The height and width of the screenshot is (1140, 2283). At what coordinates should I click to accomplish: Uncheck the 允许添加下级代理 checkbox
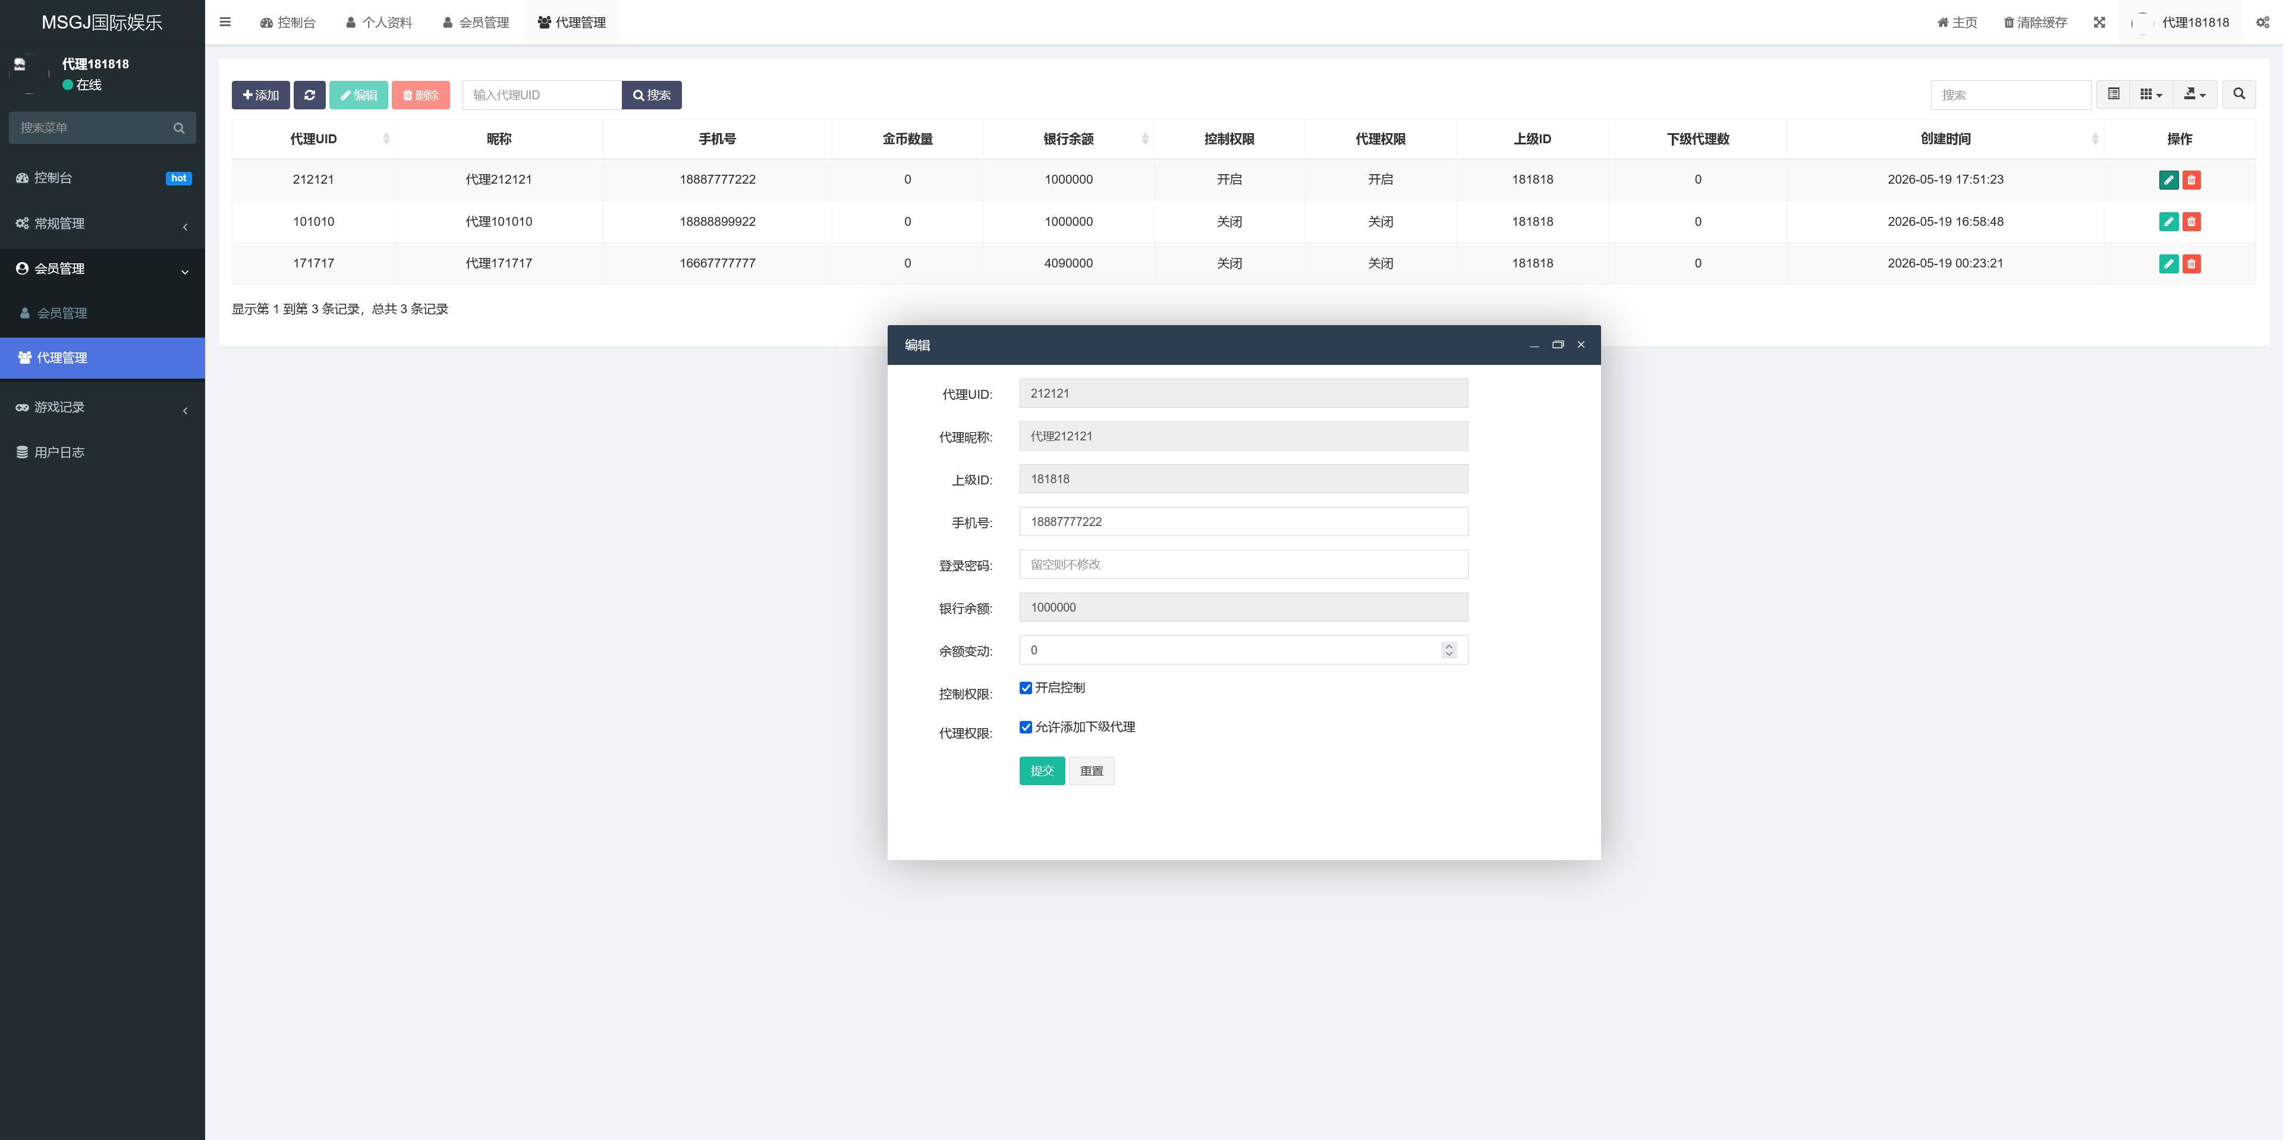[x=1026, y=728]
